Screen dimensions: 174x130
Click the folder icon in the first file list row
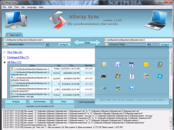click(12, 68)
